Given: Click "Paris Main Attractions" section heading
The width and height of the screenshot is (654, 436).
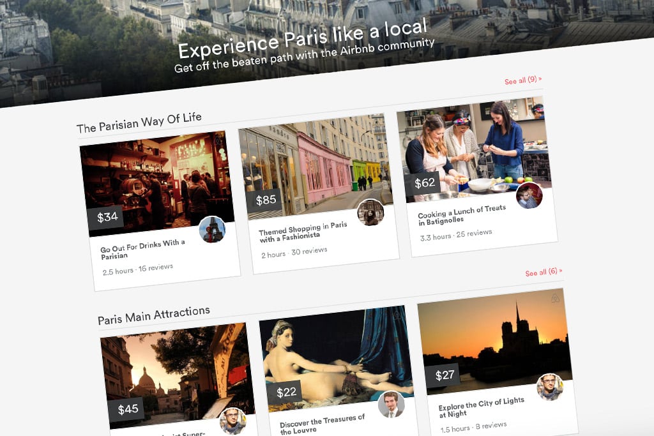Looking at the screenshot, I should (153, 315).
